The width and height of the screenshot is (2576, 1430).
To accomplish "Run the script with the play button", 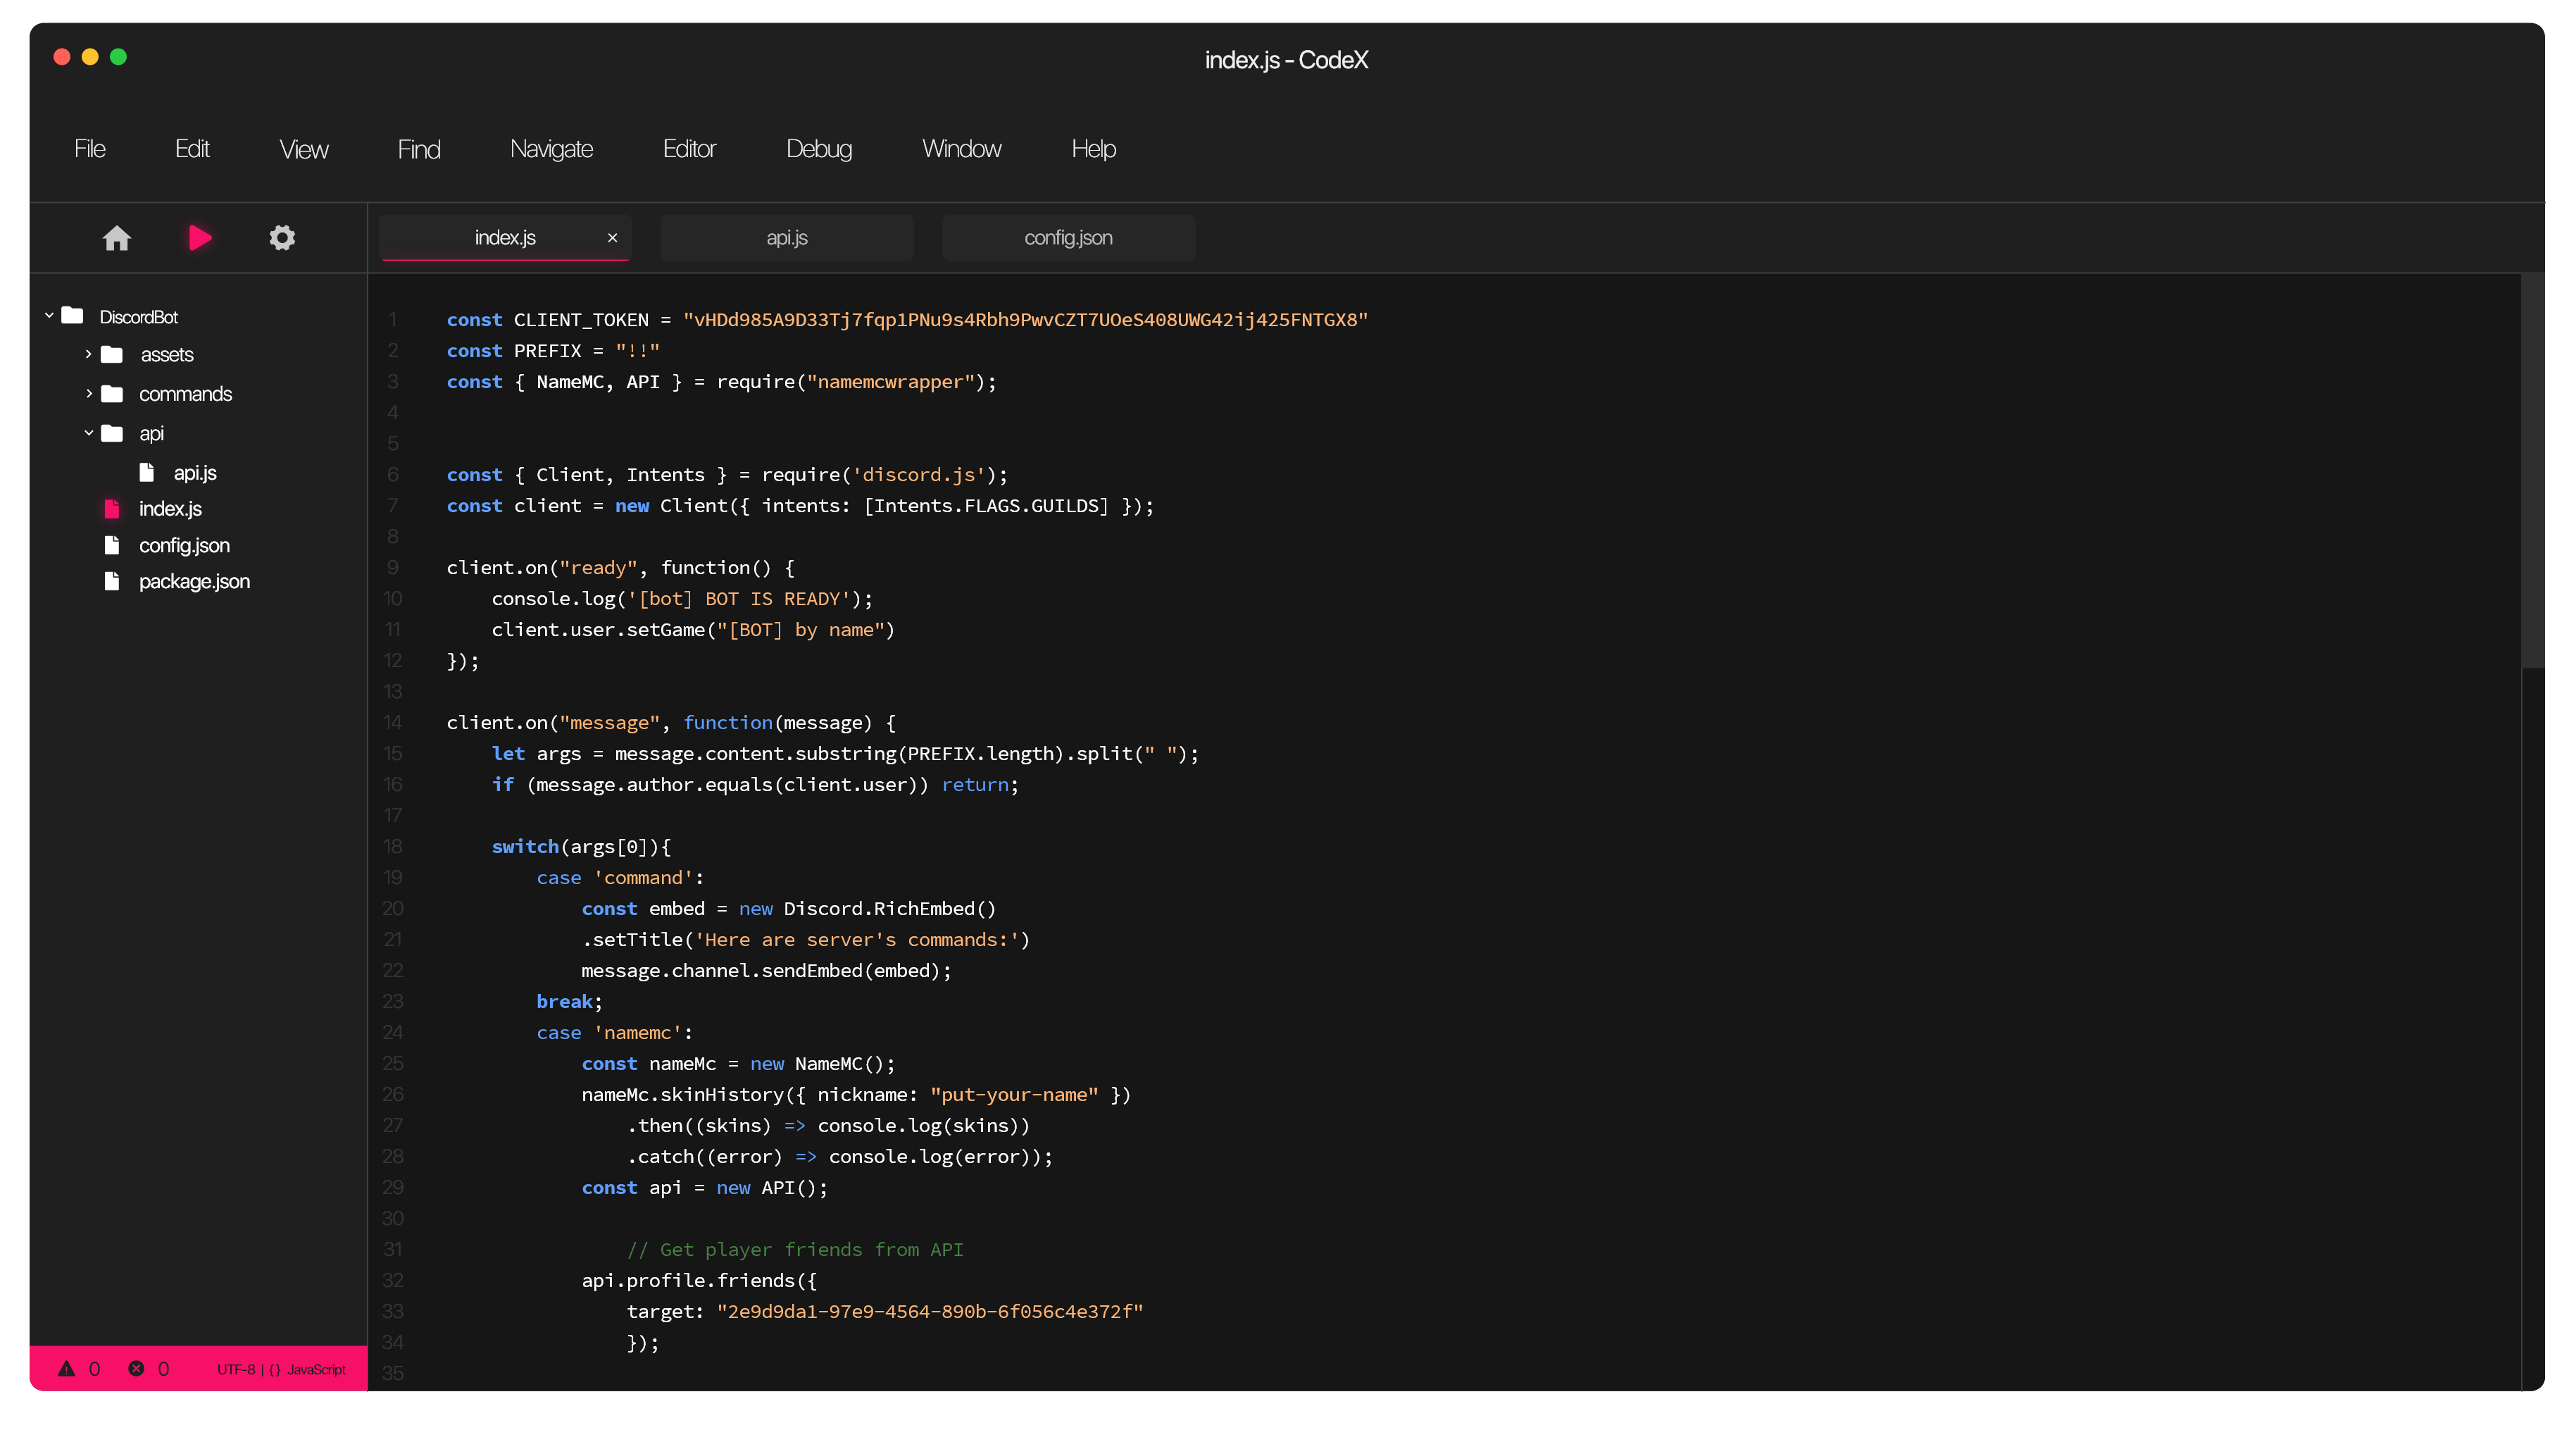I will click(x=199, y=237).
